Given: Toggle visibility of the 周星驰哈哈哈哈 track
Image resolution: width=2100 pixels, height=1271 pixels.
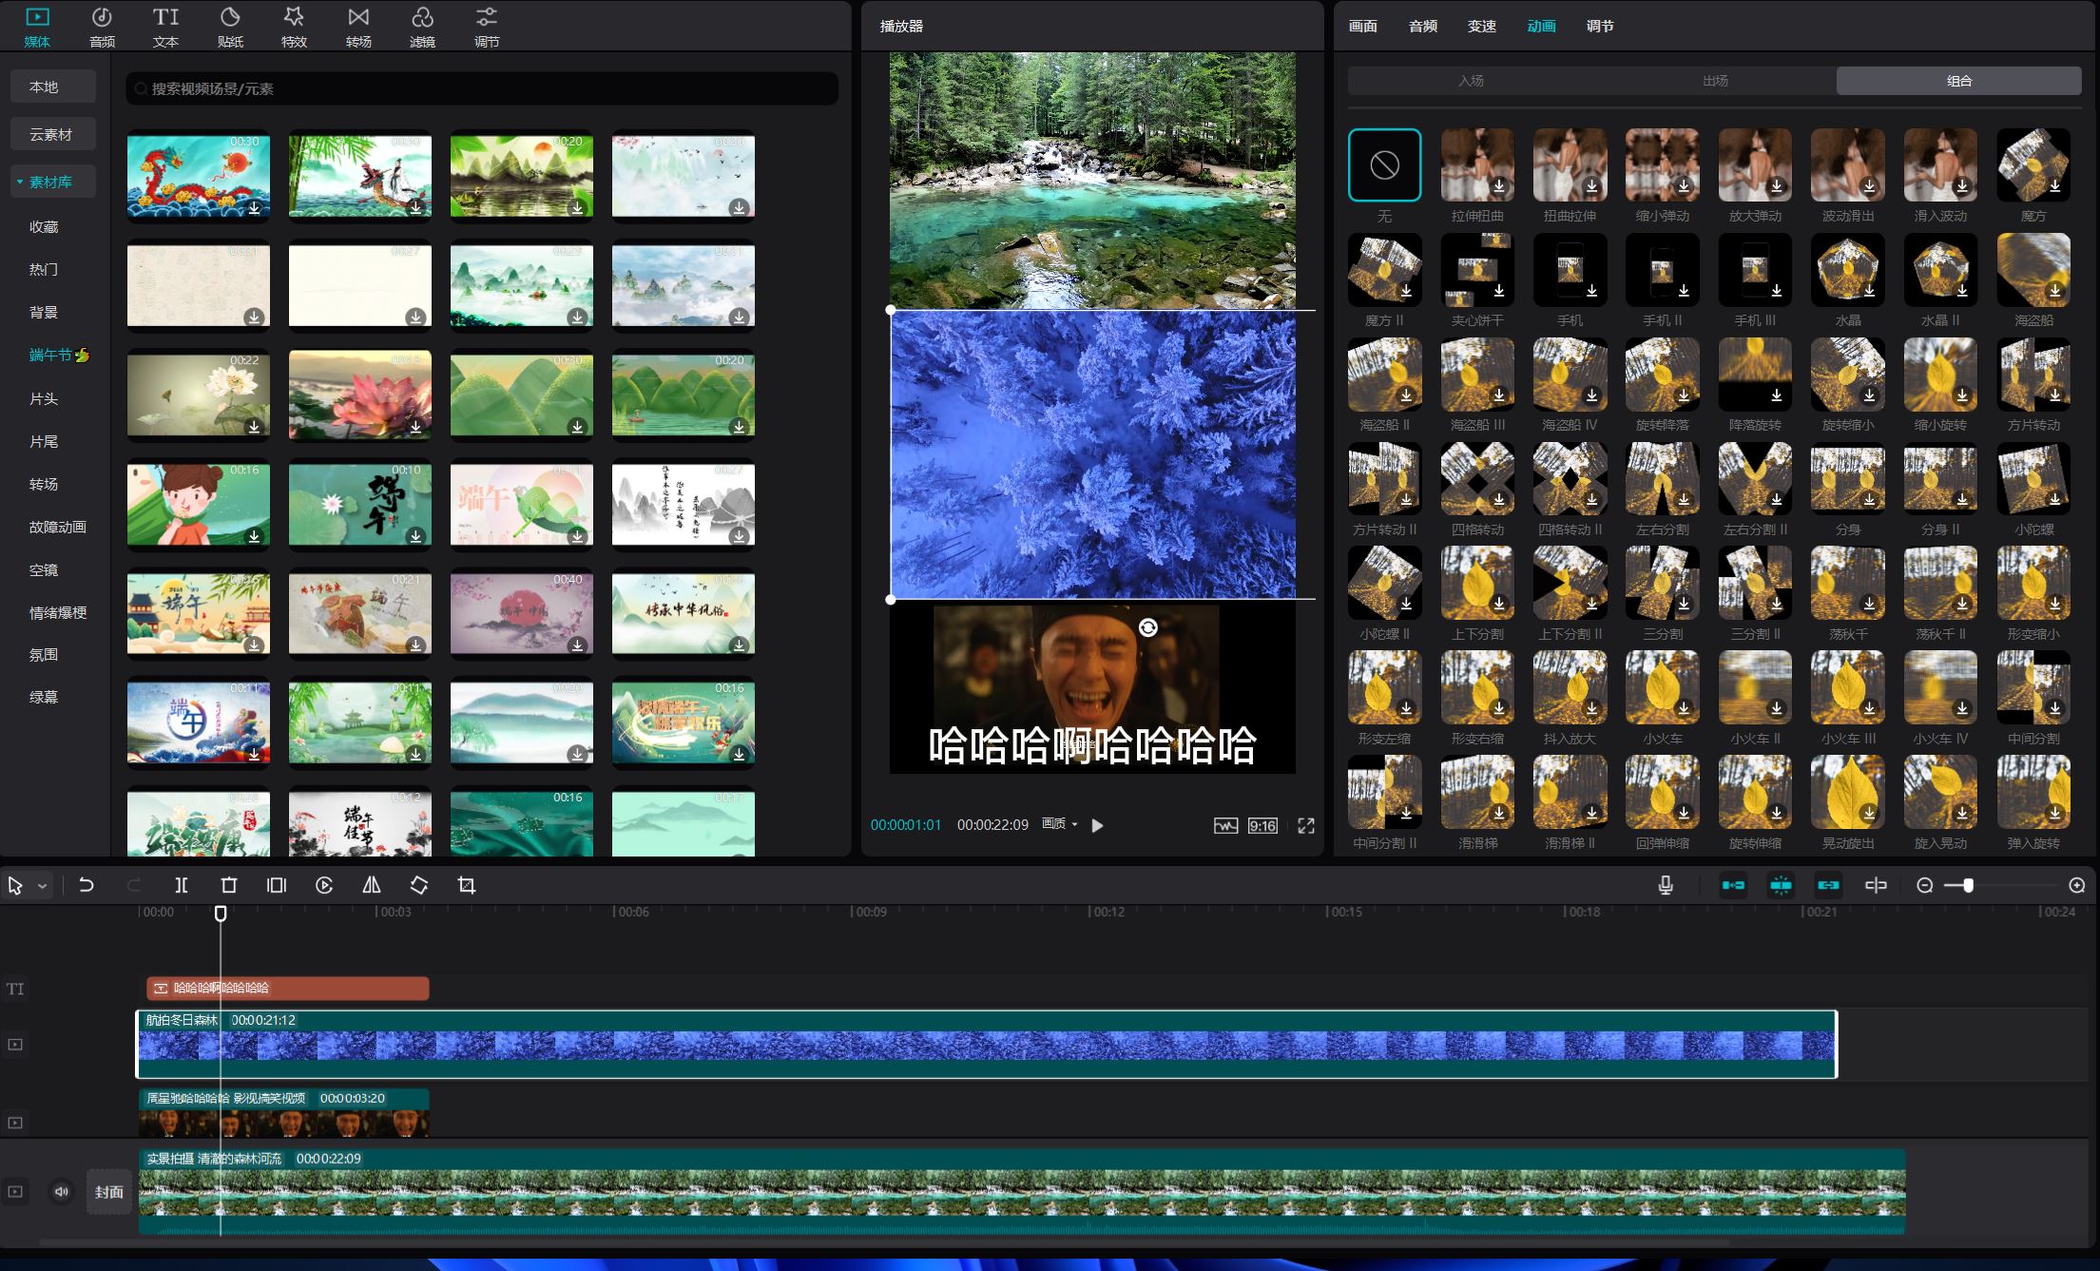Looking at the screenshot, I should pyautogui.click(x=15, y=1123).
